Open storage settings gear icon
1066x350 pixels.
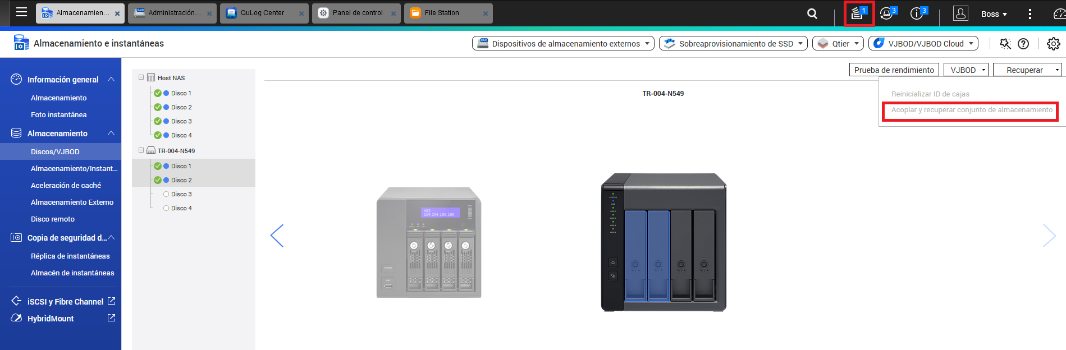click(x=1053, y=44)
